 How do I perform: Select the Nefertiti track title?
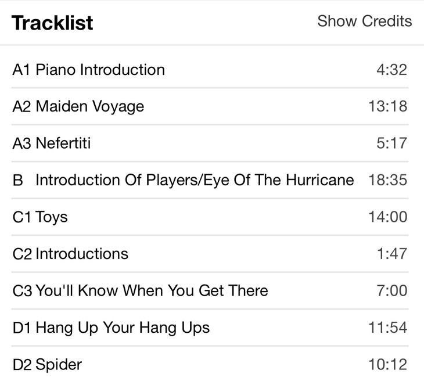(63, 143)
